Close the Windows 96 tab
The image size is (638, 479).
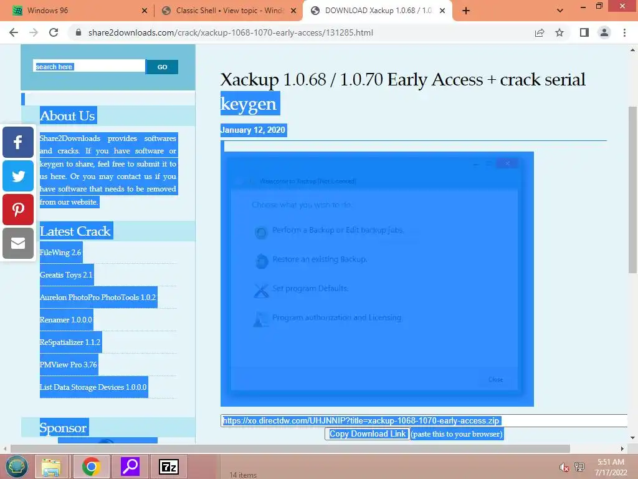point(145,11)
